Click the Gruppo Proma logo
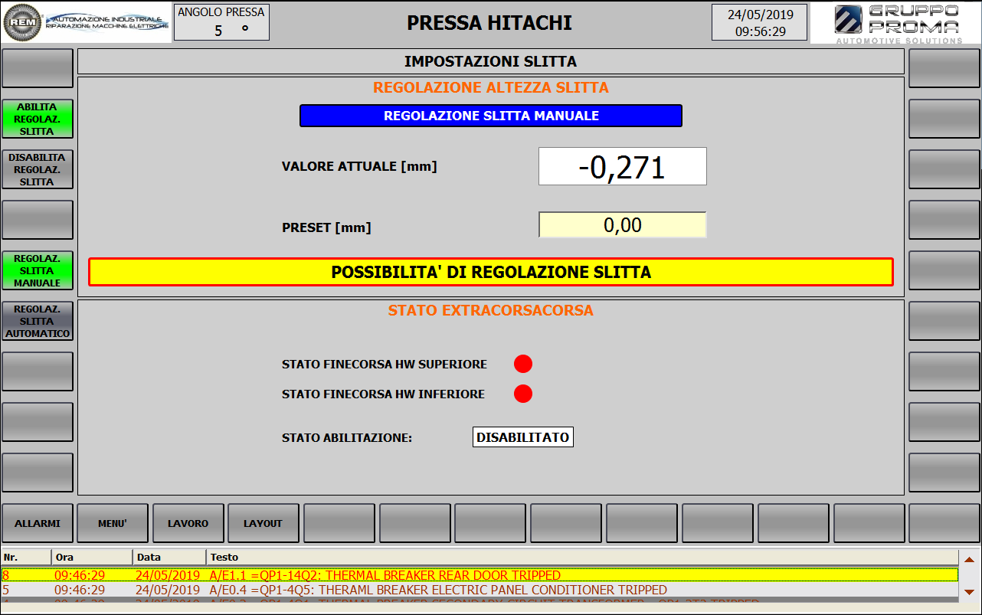 click(x=897, y=24)
